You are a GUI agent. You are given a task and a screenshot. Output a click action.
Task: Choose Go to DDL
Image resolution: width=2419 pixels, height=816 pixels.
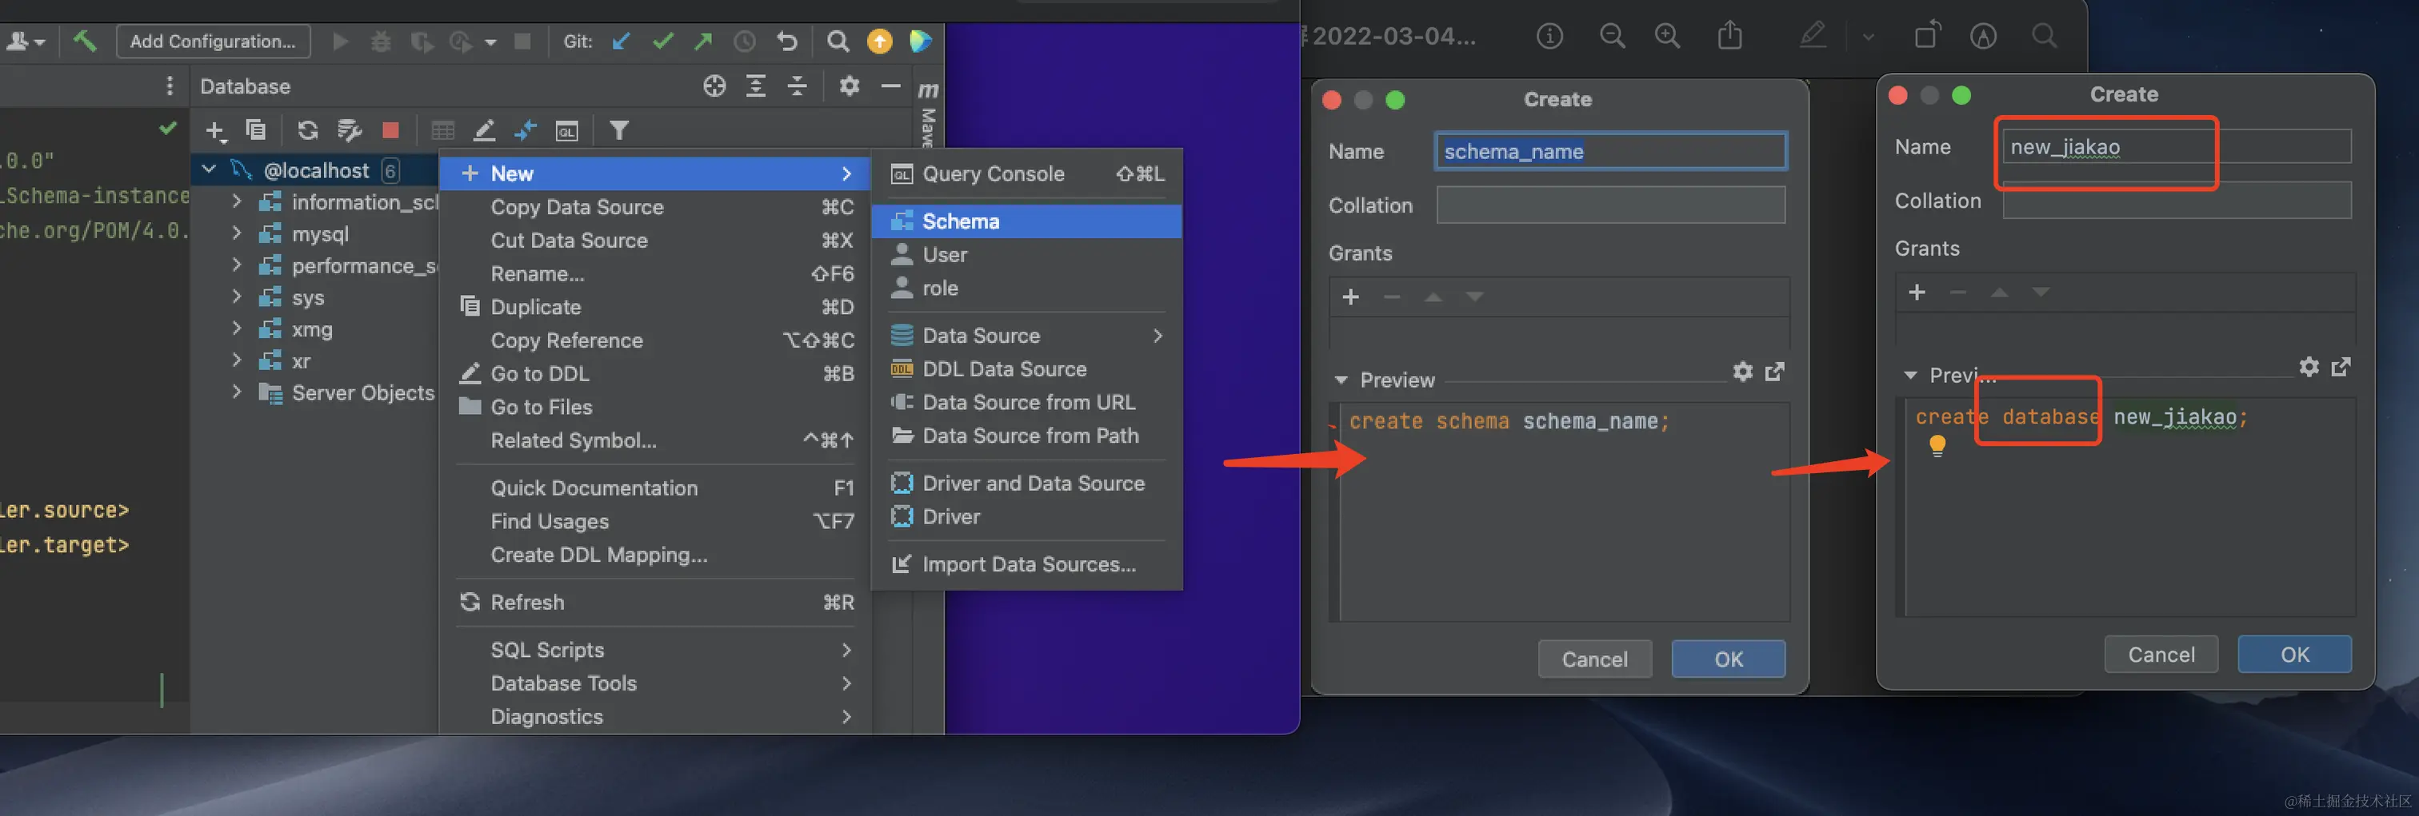(x=654, y=374)
